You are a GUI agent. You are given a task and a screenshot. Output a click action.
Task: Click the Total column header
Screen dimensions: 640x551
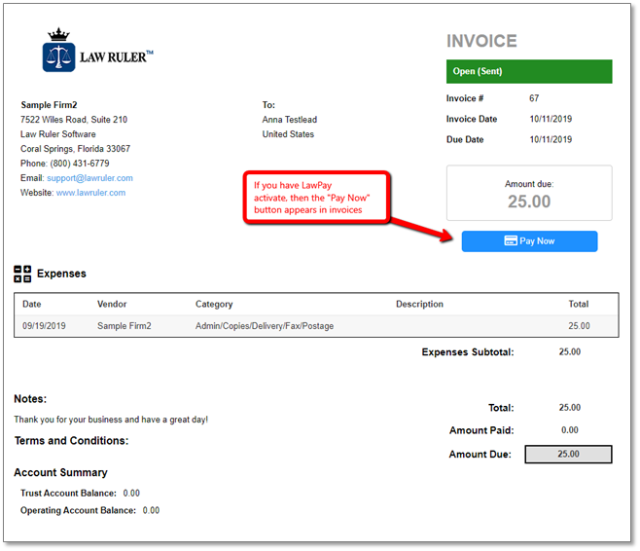pos(579,305)
